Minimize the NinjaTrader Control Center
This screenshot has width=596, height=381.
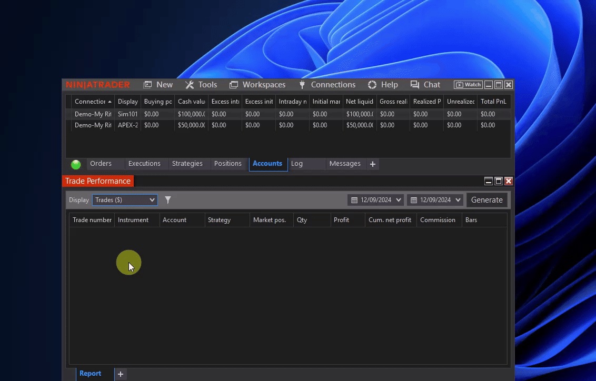[x=489, y=85]
